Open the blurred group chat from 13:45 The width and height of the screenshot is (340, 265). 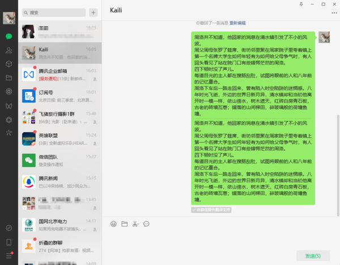60,203
